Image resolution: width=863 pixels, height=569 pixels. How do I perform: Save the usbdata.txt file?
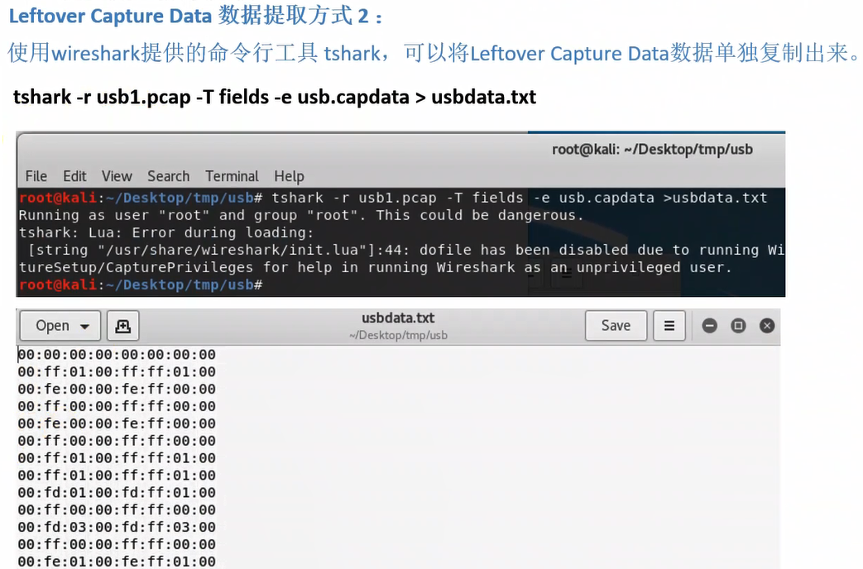616,326
